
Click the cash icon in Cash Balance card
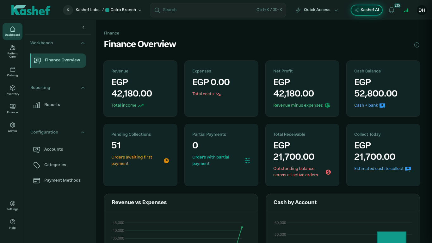coord(382,105)
